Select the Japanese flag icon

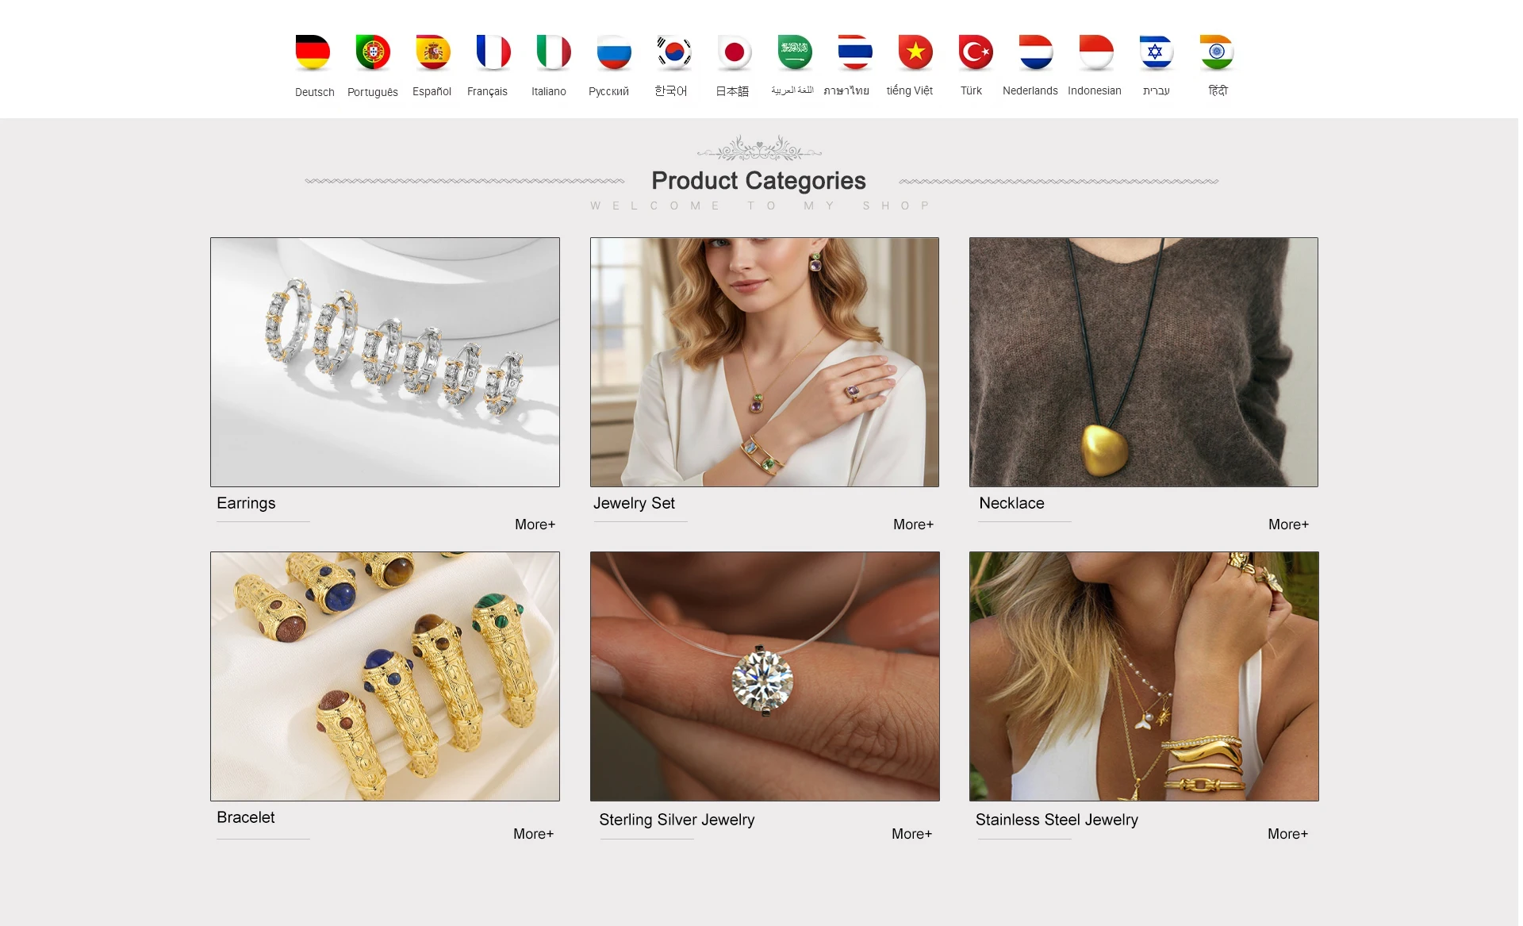[735, 52]
